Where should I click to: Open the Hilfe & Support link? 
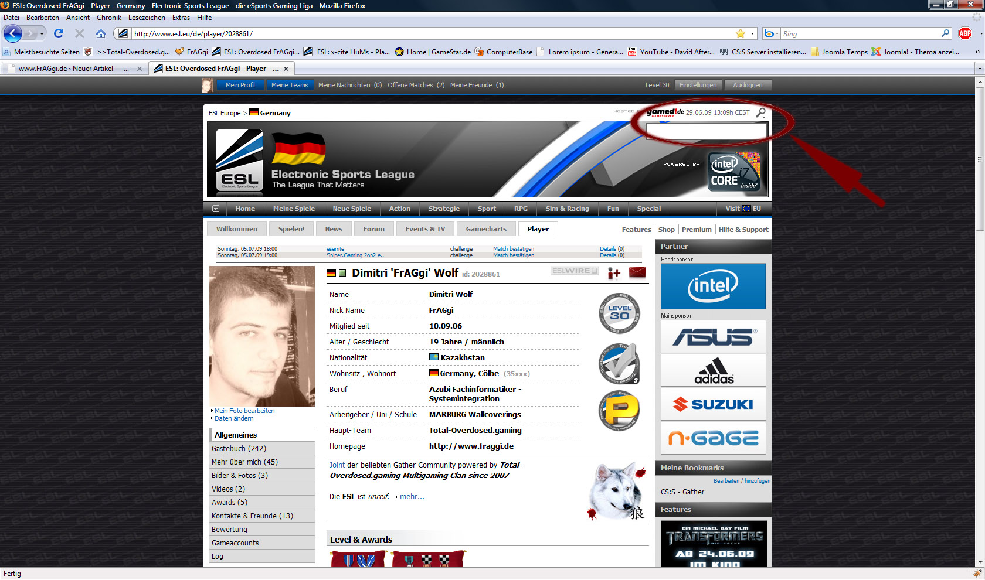[743, 230]
